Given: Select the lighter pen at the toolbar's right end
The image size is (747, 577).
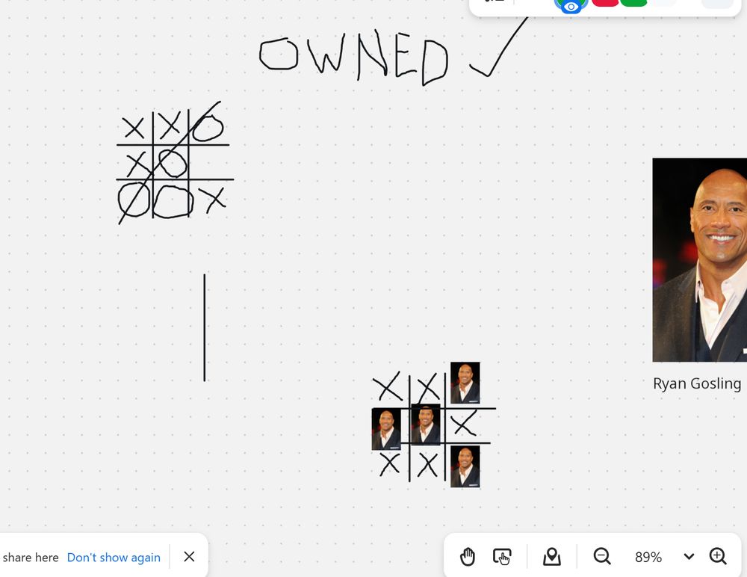Looking at the screenshot, I should tap(717, 3).
